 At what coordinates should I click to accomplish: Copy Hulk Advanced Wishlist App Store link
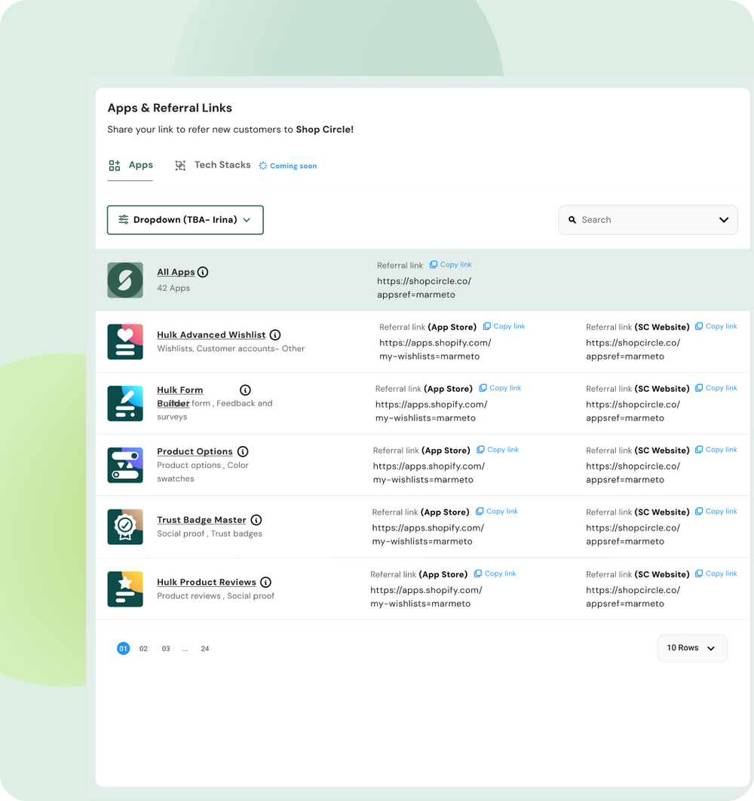[504, 326]
